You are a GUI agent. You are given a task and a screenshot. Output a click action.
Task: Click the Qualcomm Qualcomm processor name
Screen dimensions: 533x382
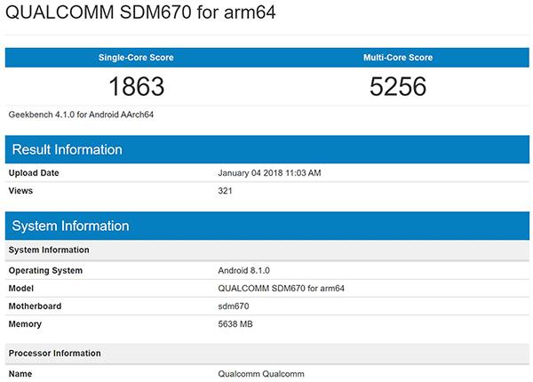point(260,374)
